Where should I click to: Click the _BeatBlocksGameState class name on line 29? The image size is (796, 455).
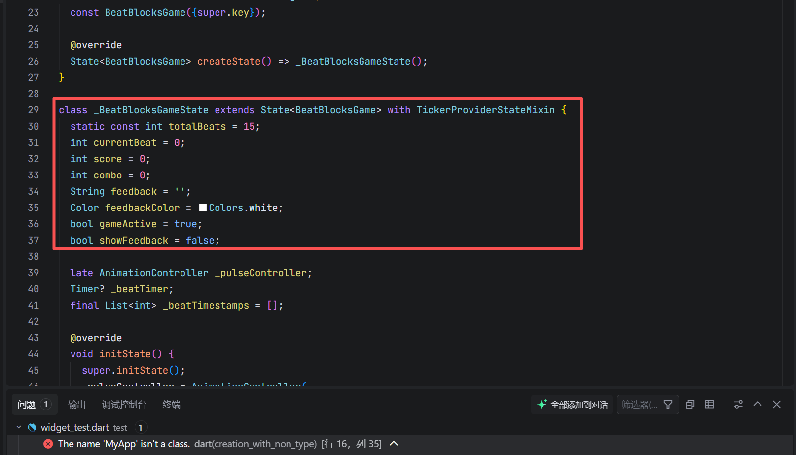(x=151, y=110)
